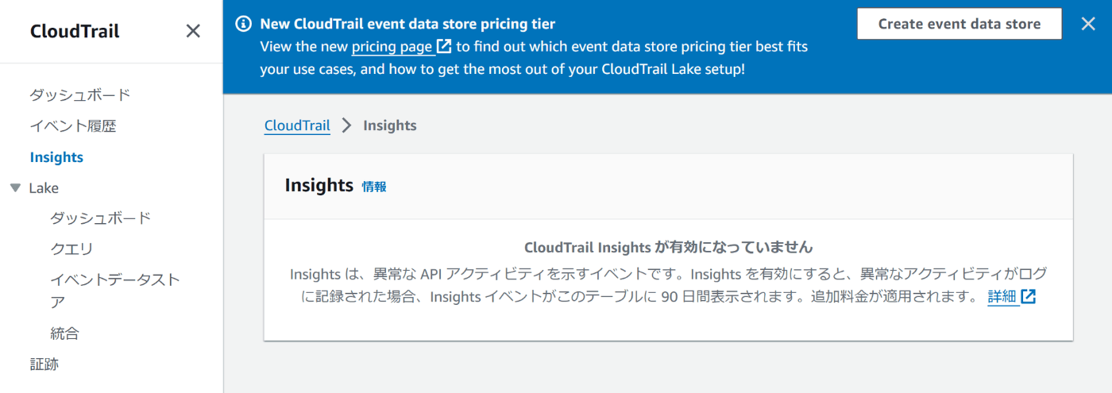Click Create event data store button

pyautogui.click(x=959, y=24)
